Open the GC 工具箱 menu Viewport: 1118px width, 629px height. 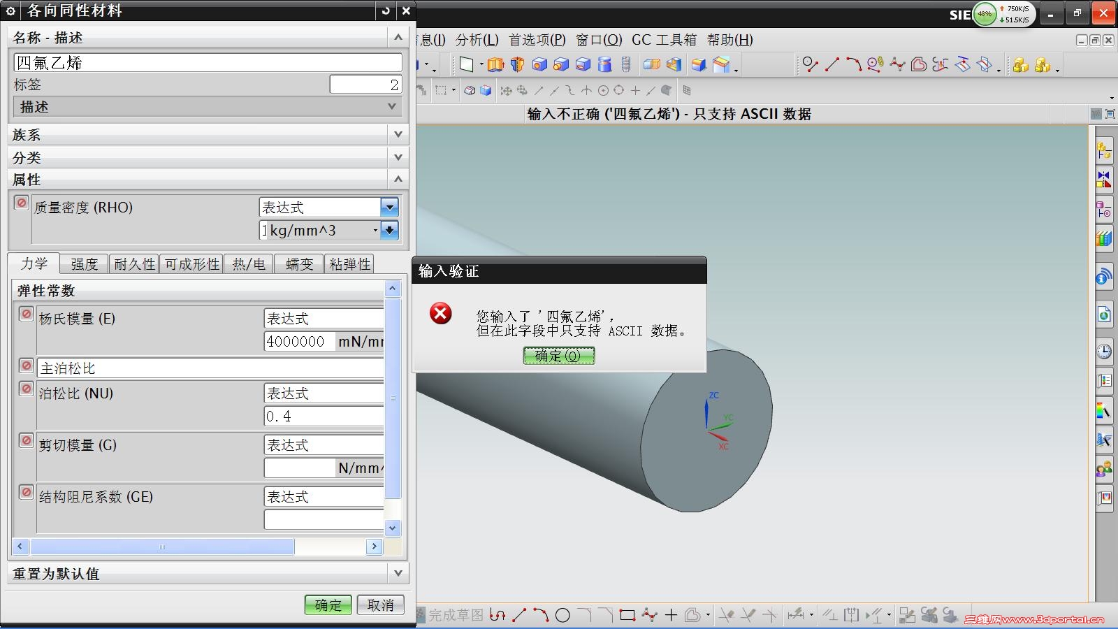pos(664,40)
